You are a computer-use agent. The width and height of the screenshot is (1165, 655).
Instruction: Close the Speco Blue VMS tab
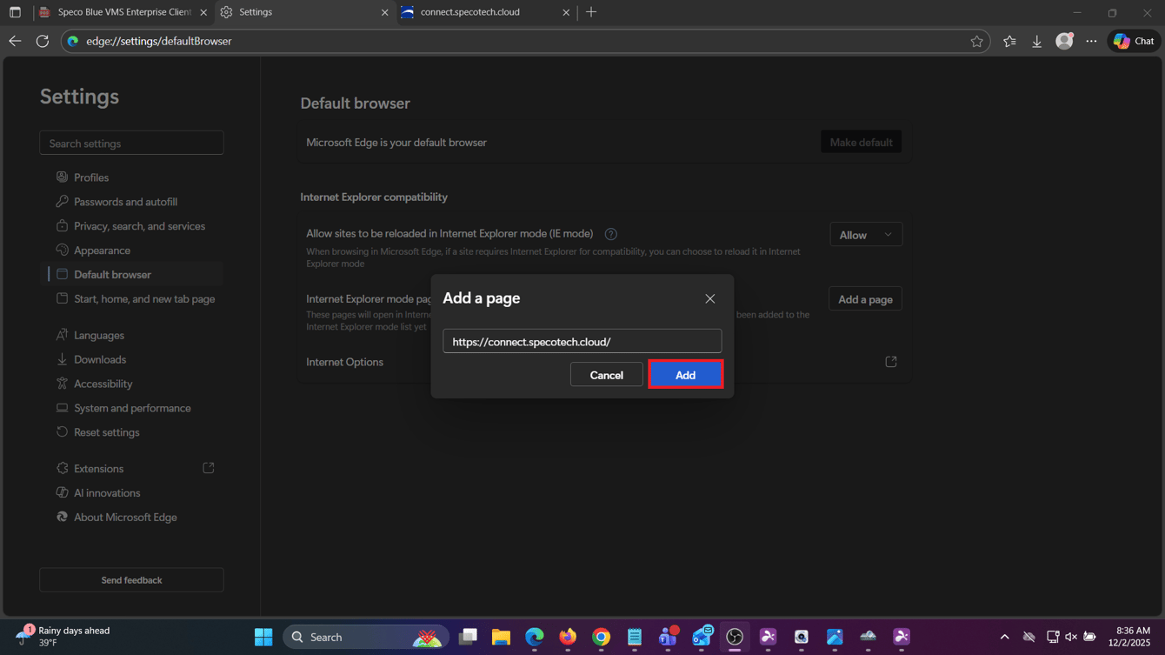(203, 13)
